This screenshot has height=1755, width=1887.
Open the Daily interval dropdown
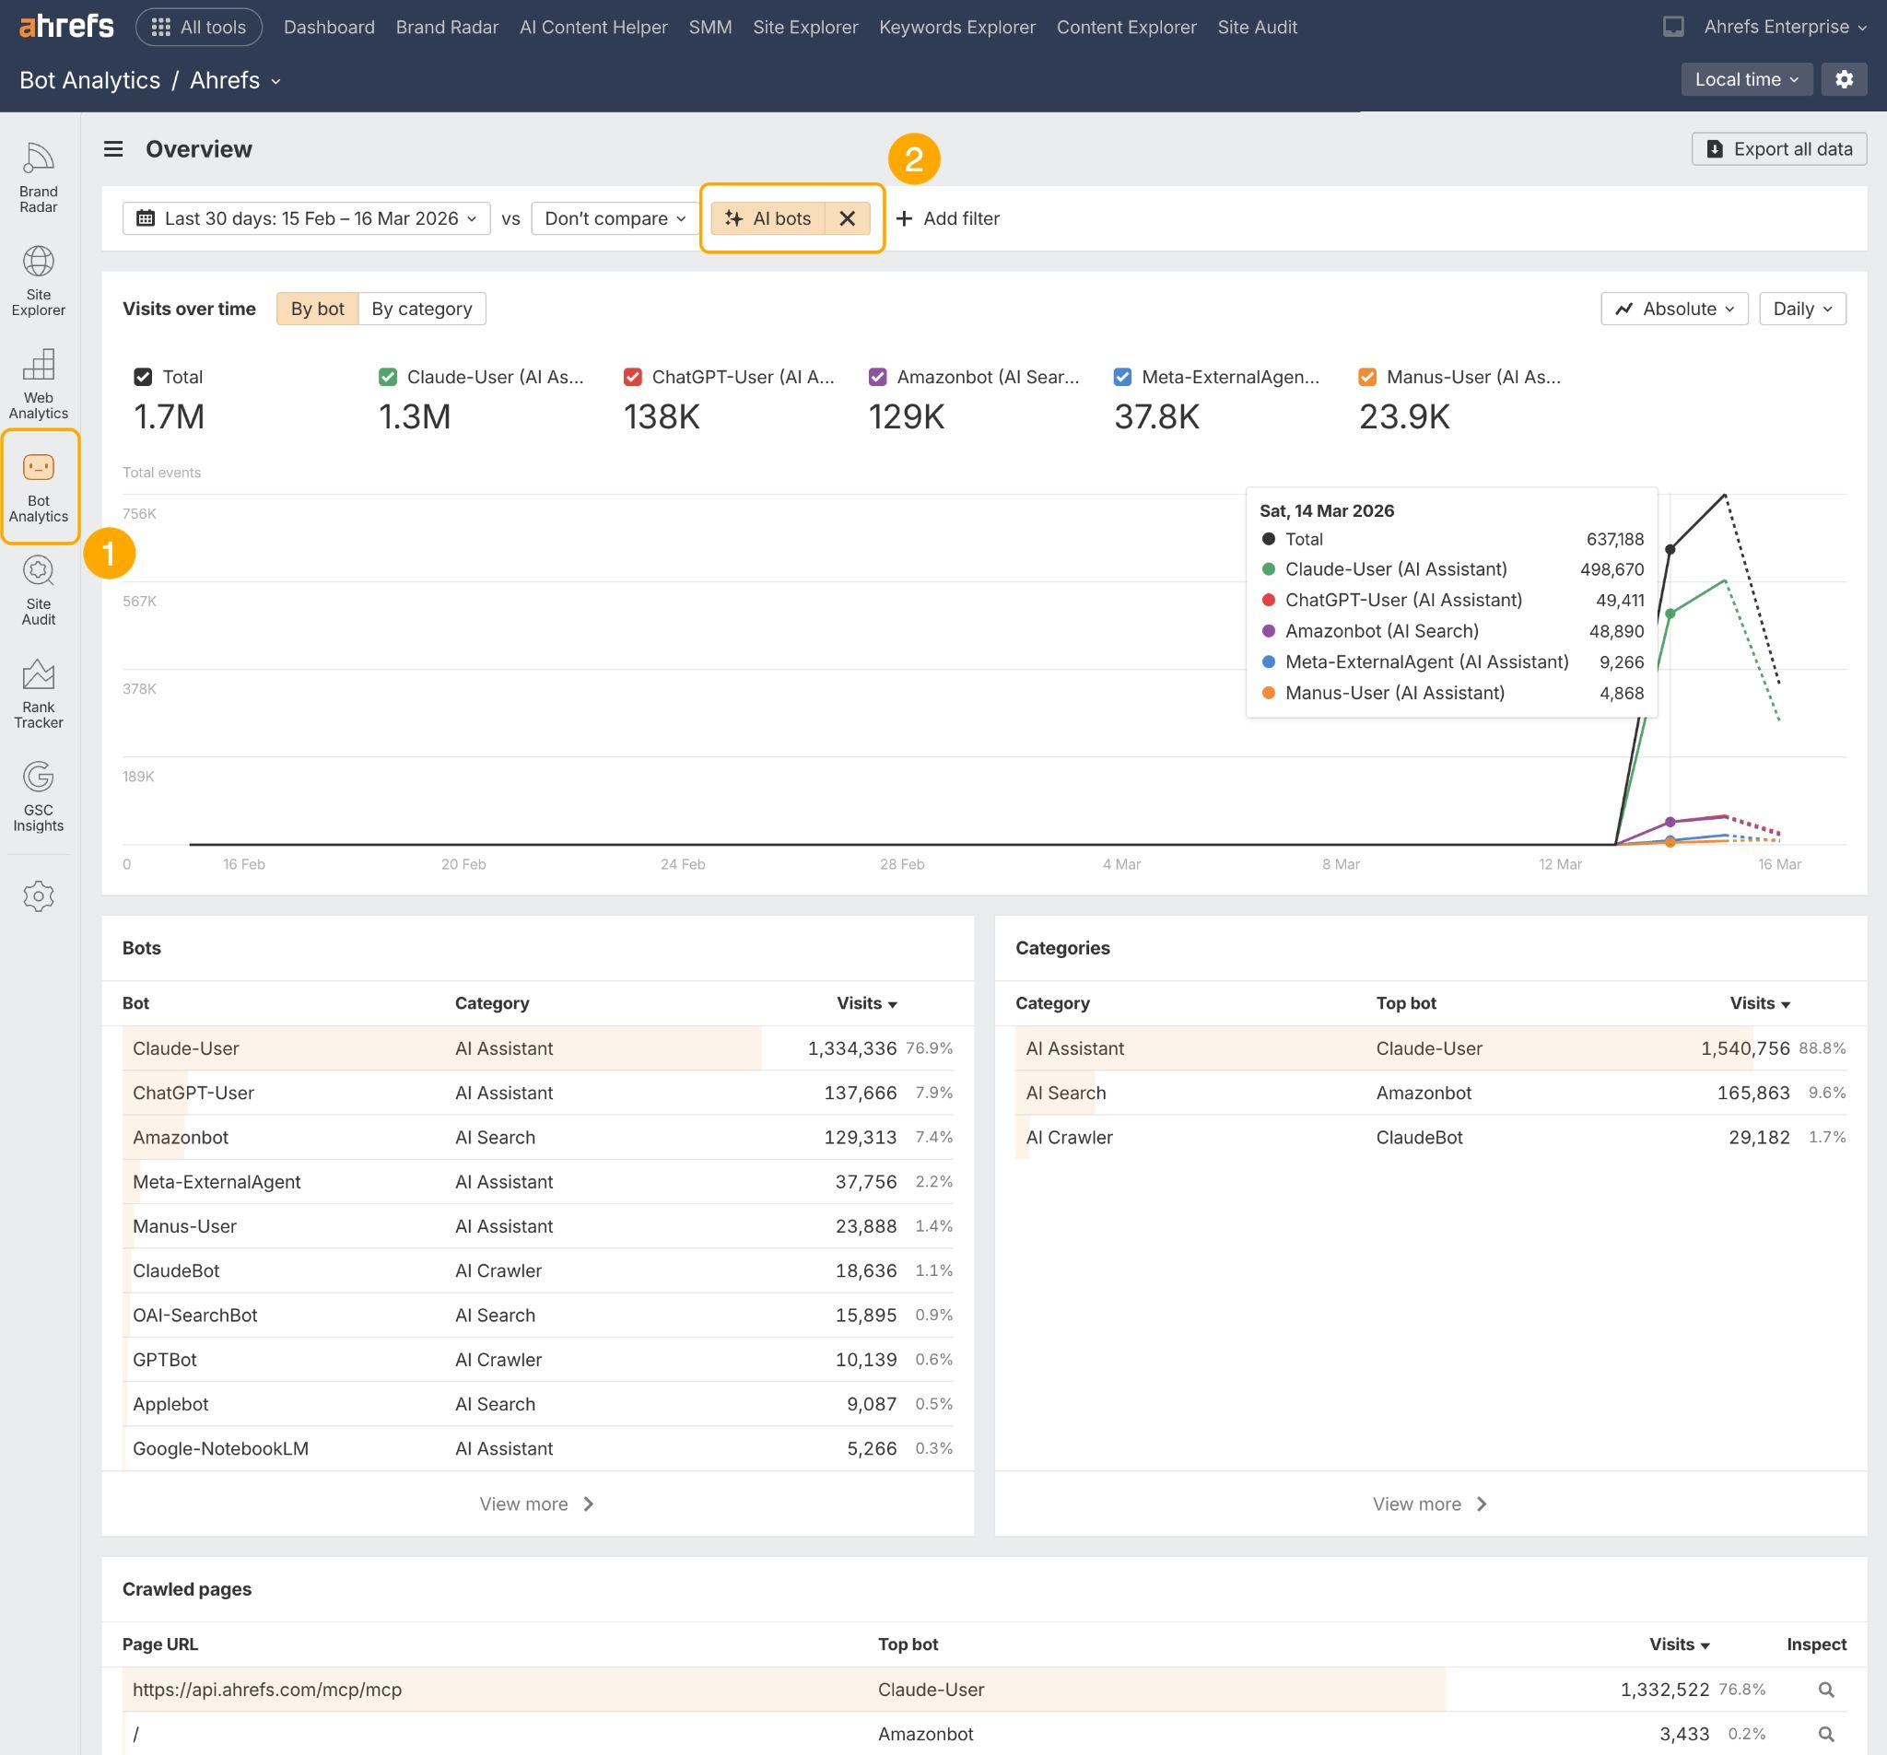(1801, 309)
